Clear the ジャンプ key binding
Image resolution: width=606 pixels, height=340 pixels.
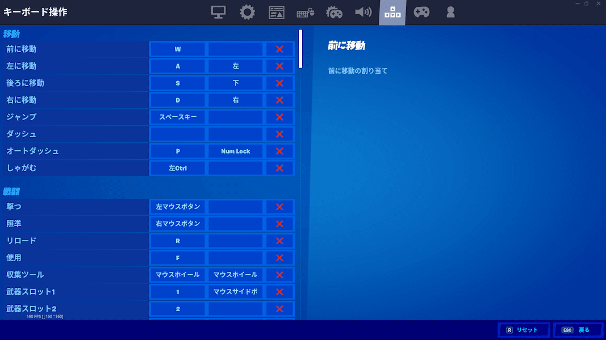[280, 117]
